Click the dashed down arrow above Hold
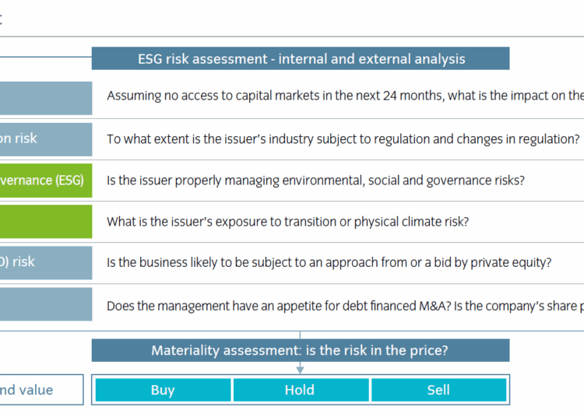This screenshot has height=417, width=584. pyautogui.click(x=300, y=369)
